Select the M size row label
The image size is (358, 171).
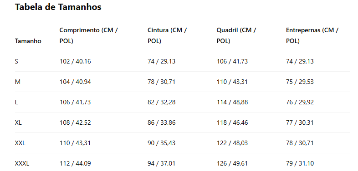pos(18,82)
